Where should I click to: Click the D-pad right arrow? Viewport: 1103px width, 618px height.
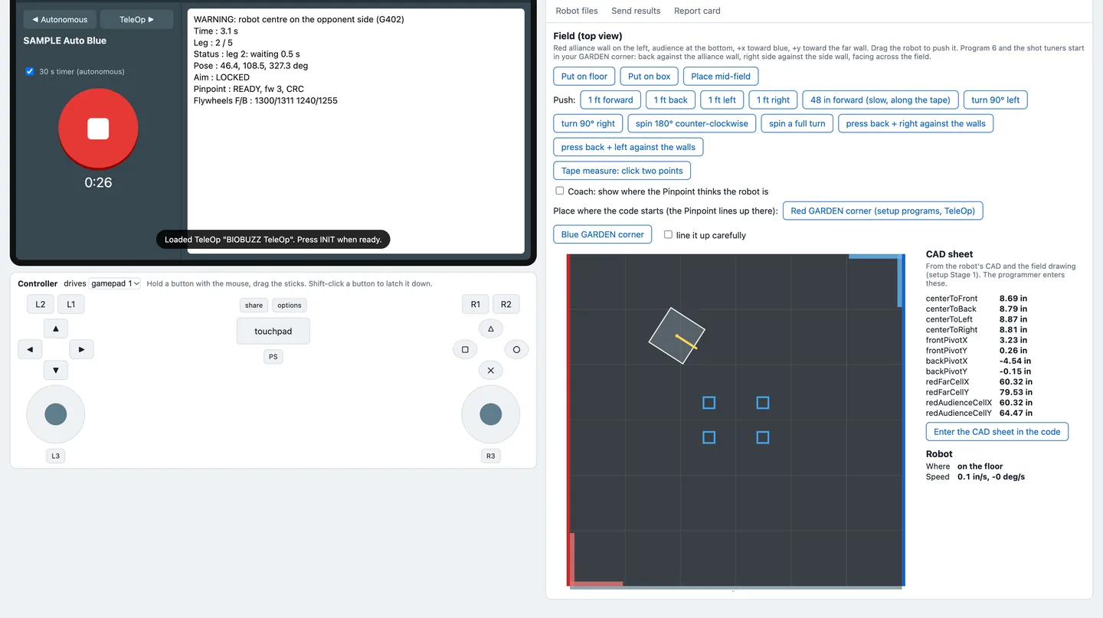click(x=81, y=349)
